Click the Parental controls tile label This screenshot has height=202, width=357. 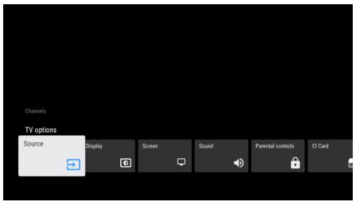[x=275, y=146]
